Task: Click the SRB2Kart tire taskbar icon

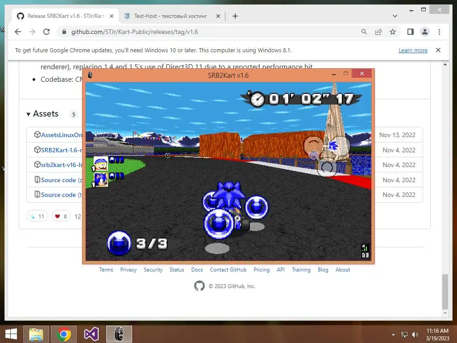Action: (x=119, y=334)
